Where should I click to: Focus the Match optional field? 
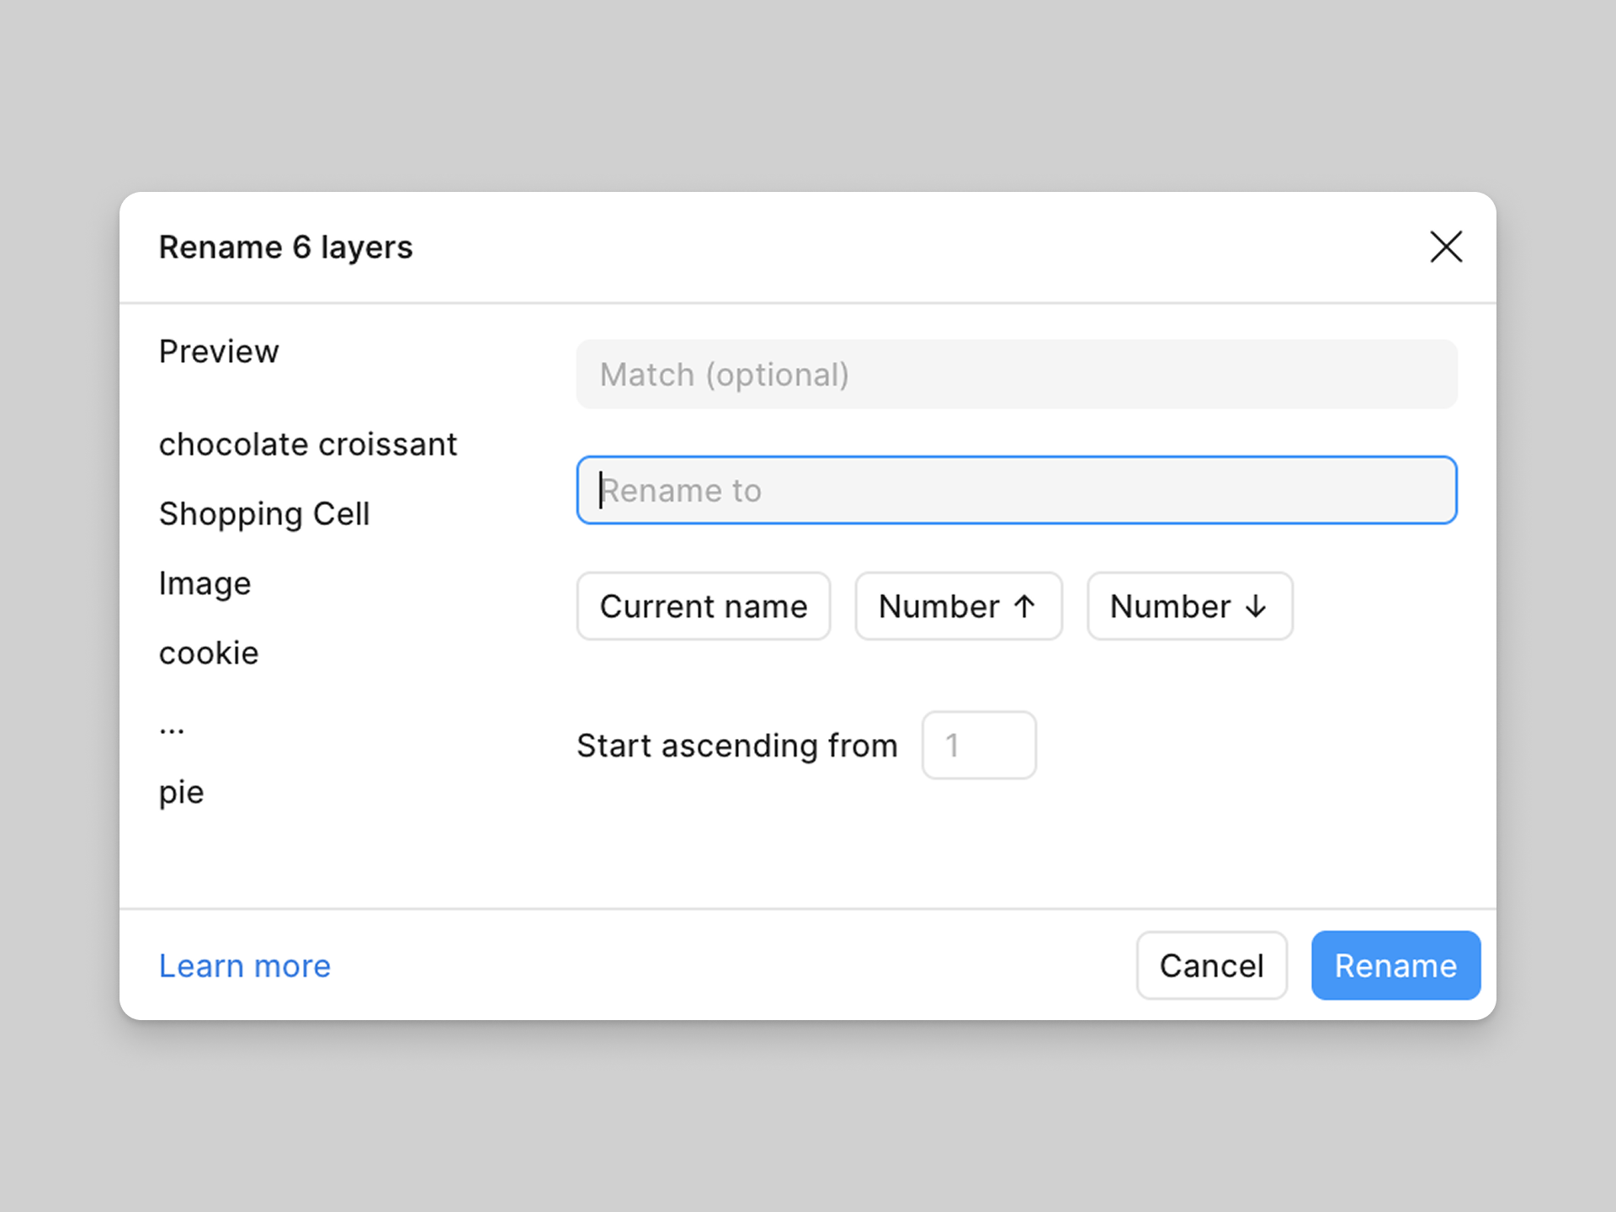[1016, 375]
